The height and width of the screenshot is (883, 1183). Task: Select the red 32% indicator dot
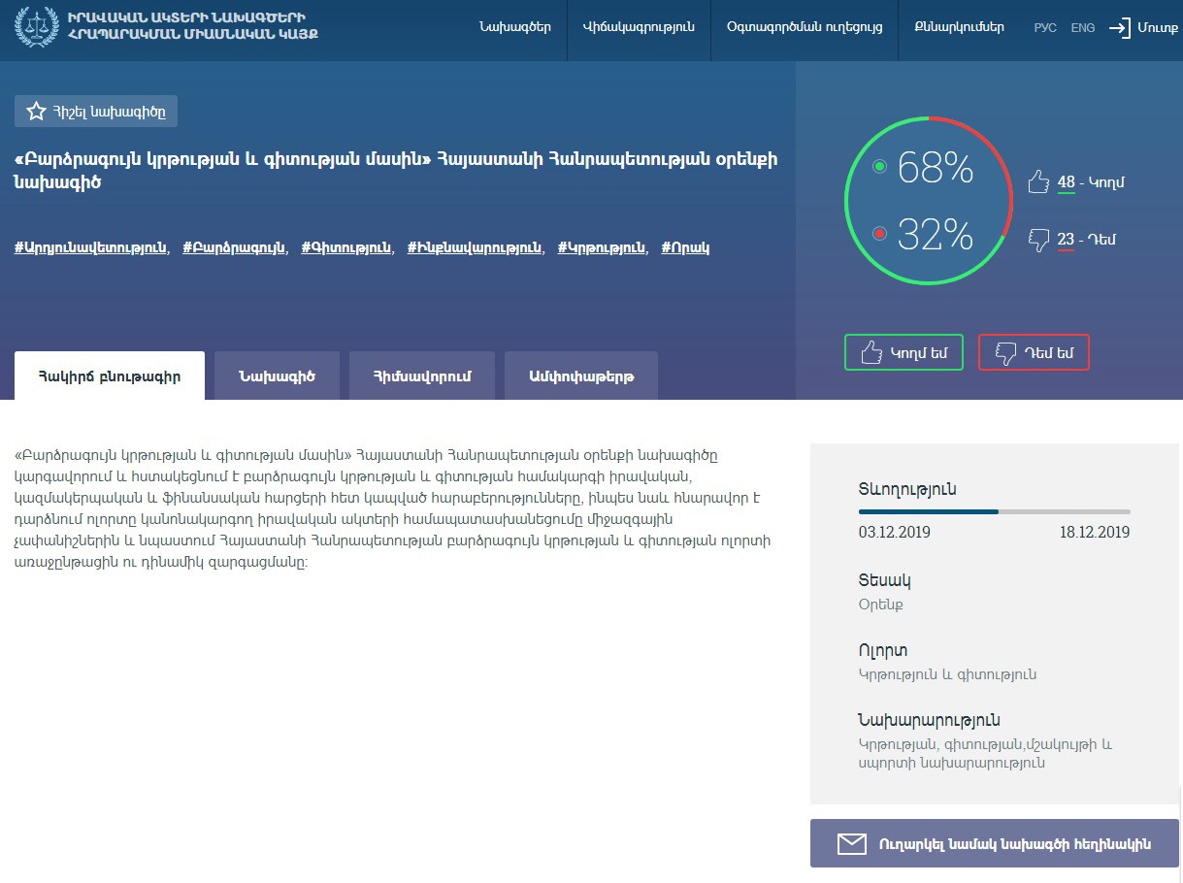[880, 234]
